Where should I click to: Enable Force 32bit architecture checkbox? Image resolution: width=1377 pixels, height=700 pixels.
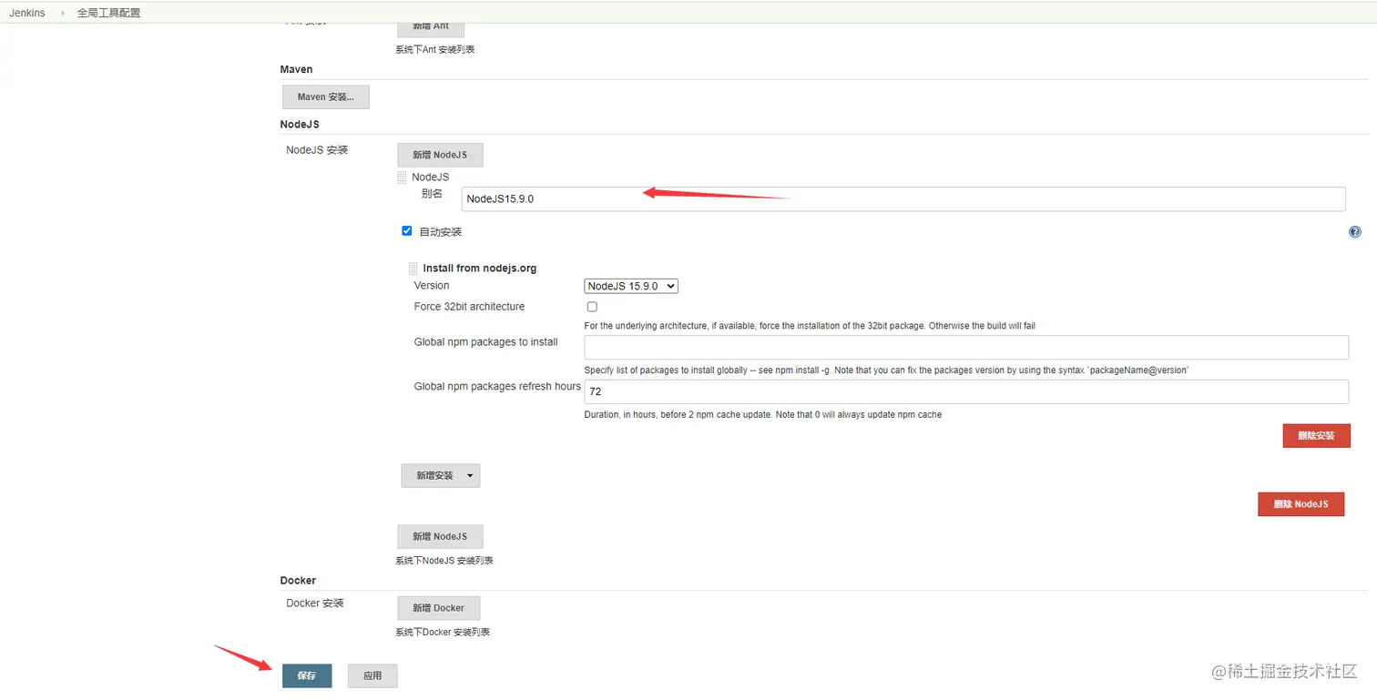(592, 307)
